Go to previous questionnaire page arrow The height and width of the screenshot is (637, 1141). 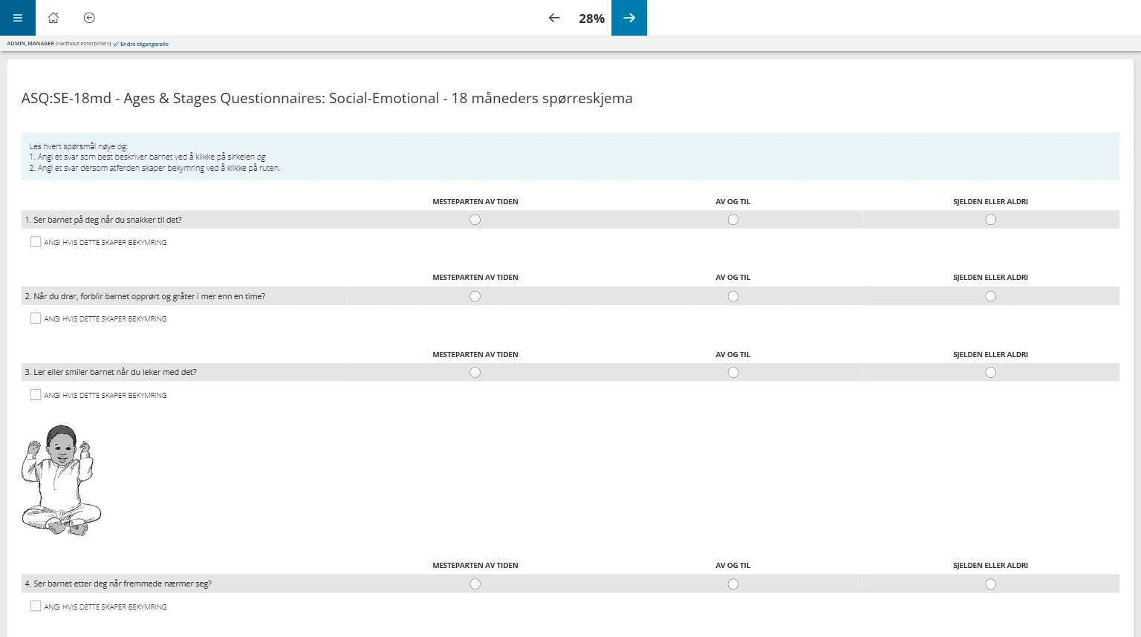(x=554, y=18)
